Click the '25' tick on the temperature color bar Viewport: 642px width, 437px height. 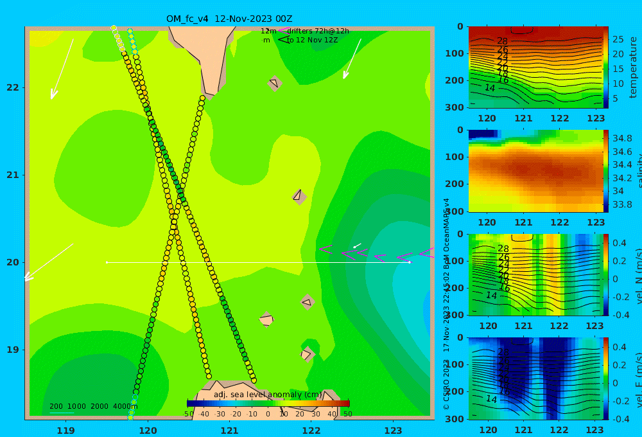pos(618,39)
